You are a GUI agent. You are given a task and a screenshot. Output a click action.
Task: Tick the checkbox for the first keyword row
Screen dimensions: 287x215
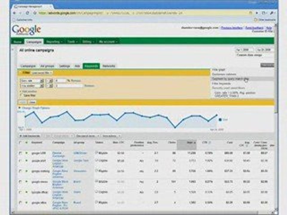tap(20, 153)
